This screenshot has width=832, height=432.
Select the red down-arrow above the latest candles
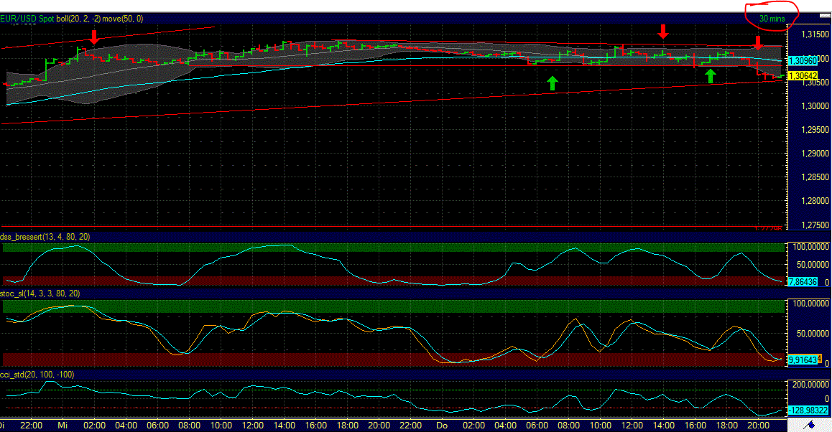coord(758,43)
